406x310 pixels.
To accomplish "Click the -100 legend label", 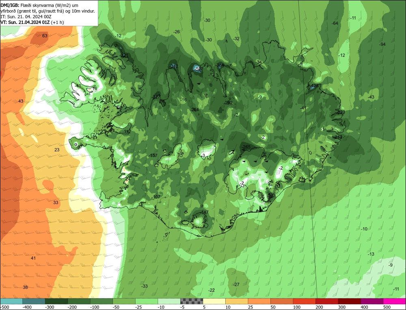I will pyautogui.click(x=95, y=307).
